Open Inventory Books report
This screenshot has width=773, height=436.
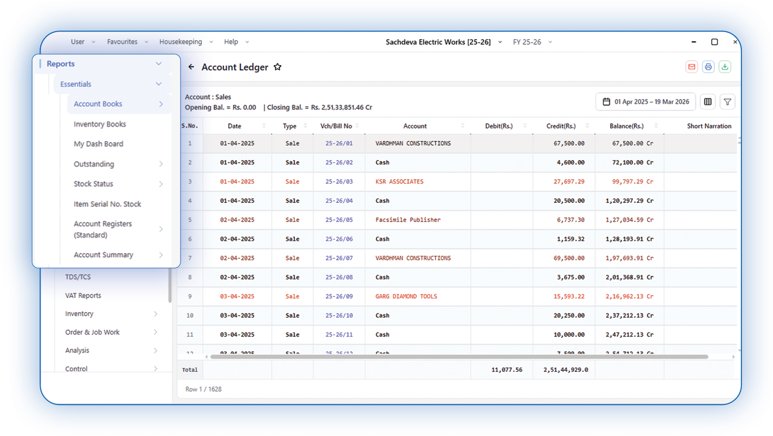pyautogui.click(x=100, y=124)
